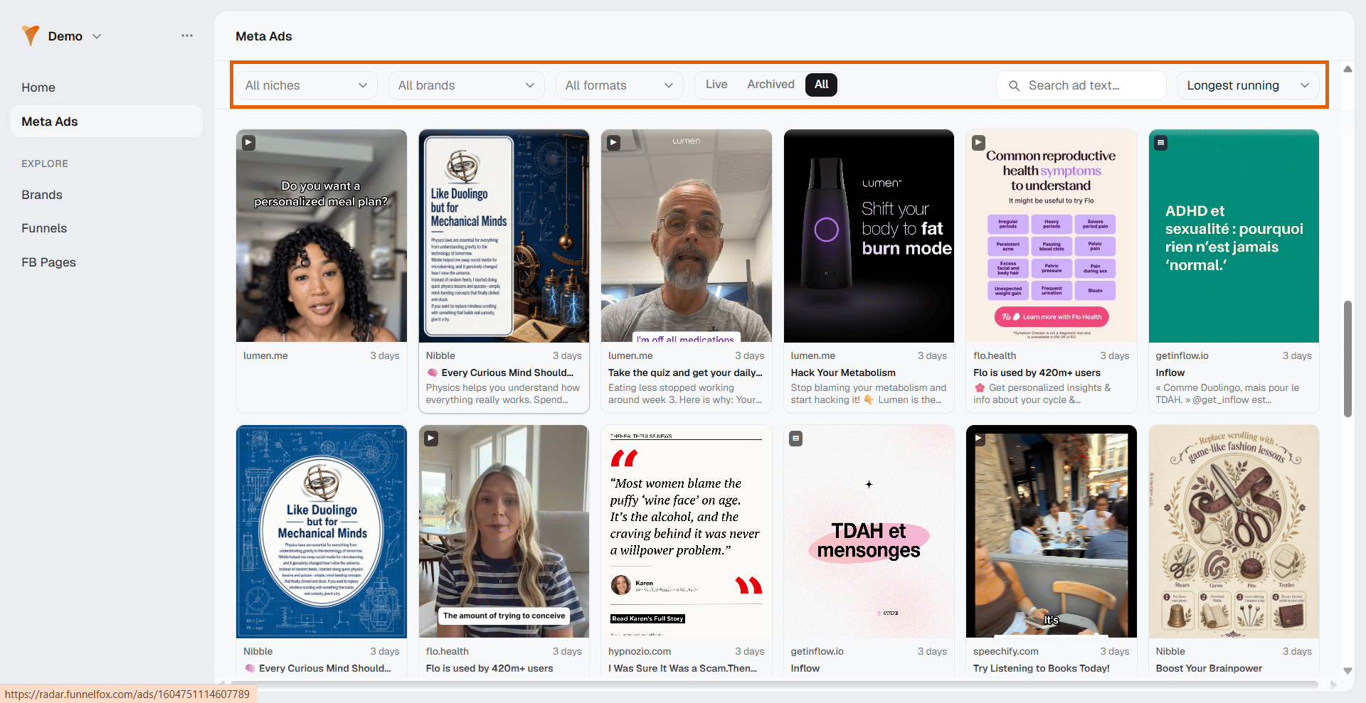Click I Was Sure It Was a Scam title

682,668
